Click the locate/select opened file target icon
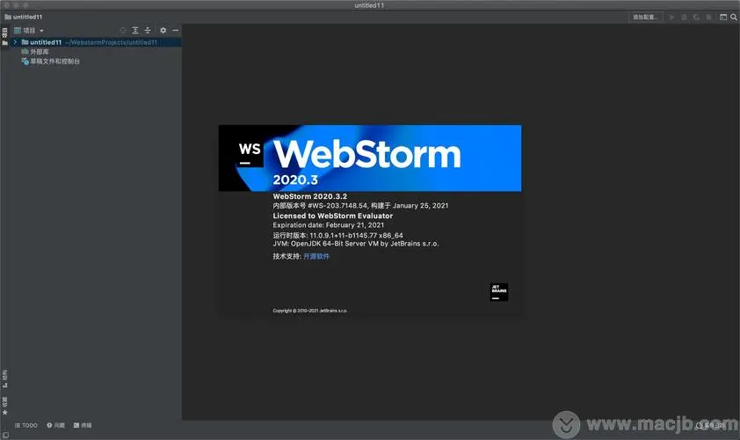 pos(123,30)
